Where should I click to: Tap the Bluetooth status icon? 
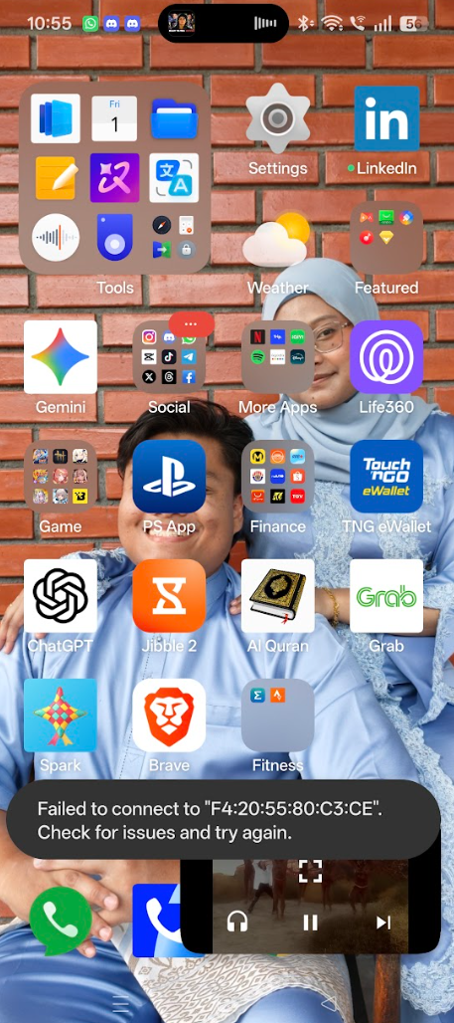[x=304, y=24]
